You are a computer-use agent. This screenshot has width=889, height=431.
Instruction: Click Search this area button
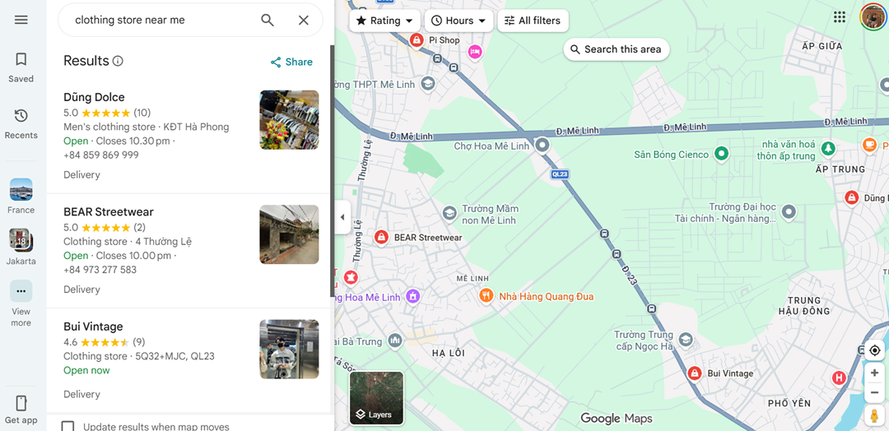click(617, 49)
